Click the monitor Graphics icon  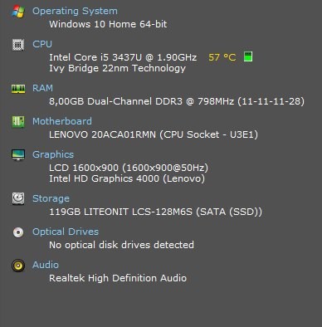18,155
